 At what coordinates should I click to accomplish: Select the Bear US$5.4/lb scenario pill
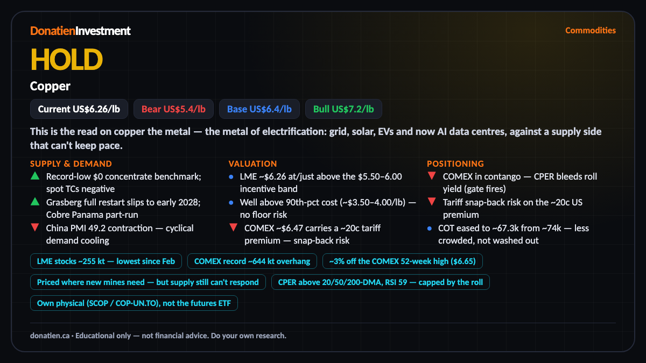coord(173,109)
